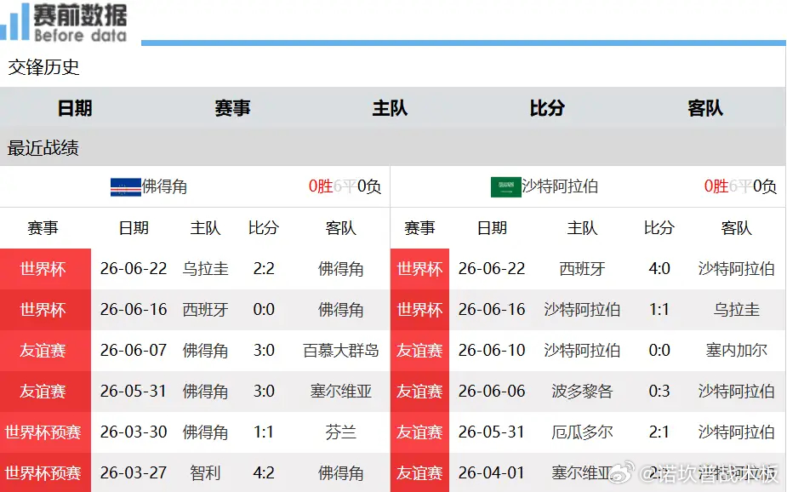Click the 波多黎各 home team
787x492 pixels.
tap(582, 391)
